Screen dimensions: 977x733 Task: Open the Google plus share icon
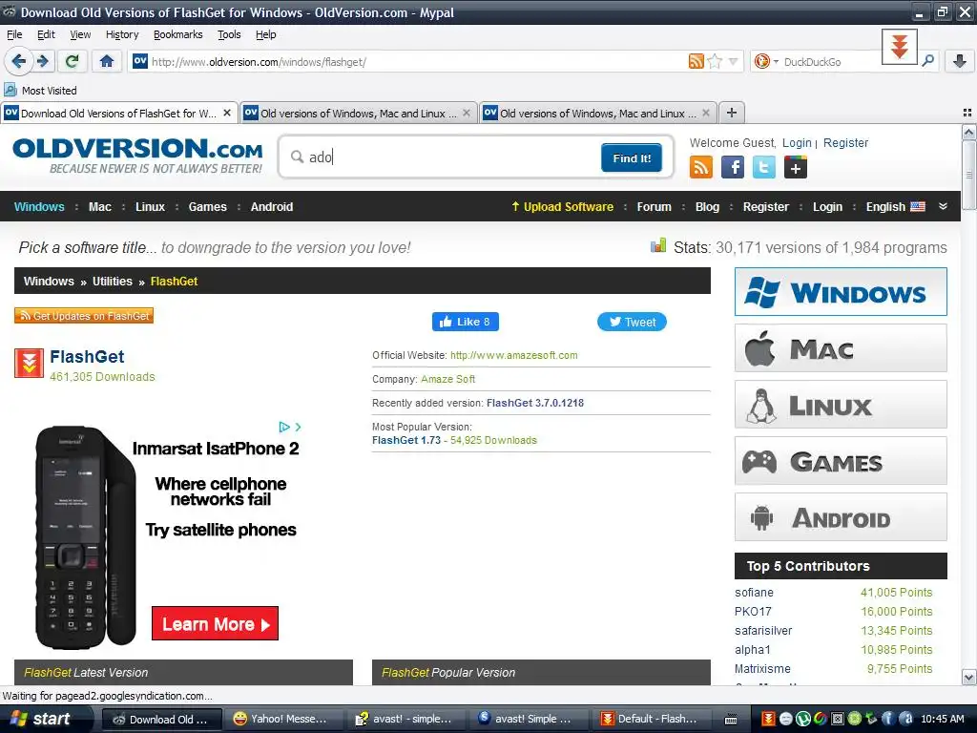click(795, 167)
